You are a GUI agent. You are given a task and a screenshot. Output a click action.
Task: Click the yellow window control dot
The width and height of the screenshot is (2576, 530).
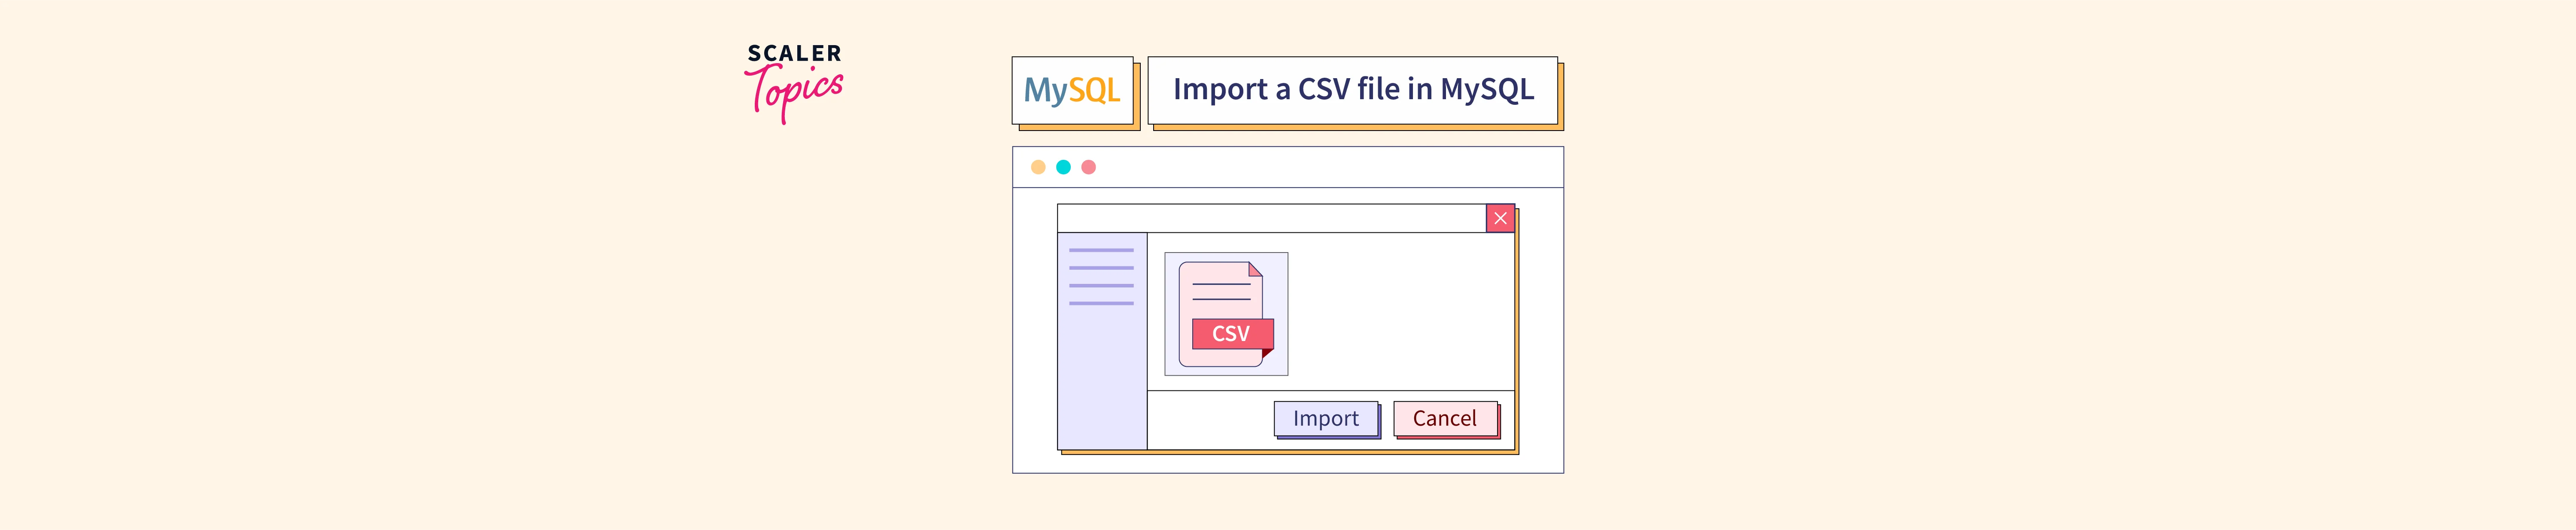coord(1038,167)
